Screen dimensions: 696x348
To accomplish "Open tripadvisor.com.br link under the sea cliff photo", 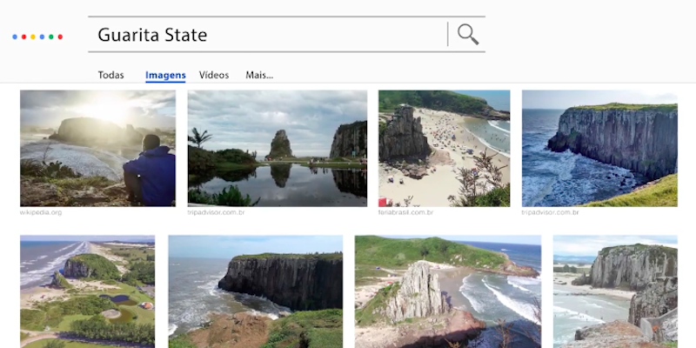I will 552,212.
